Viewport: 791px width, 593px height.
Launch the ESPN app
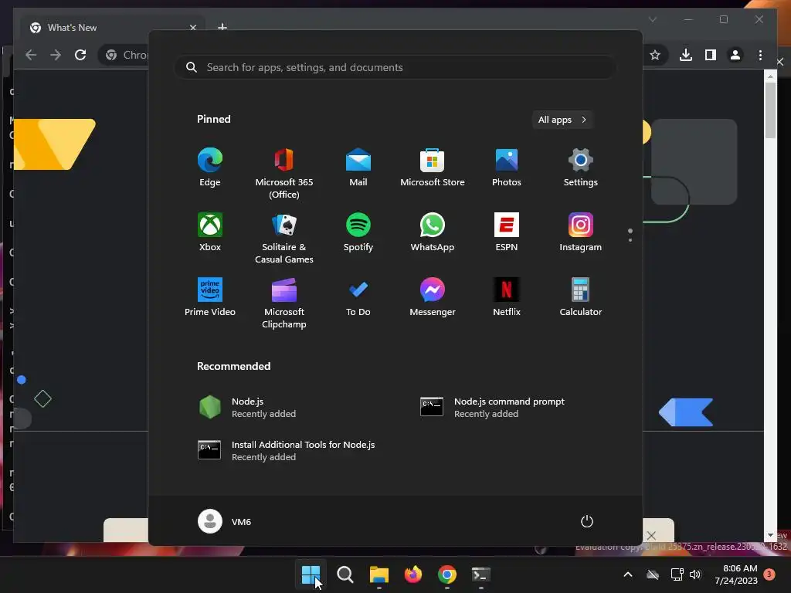tap(507, 232)
